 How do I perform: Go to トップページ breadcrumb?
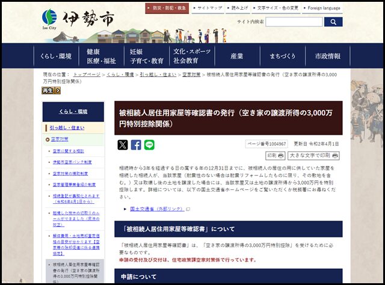coord(87,75)
